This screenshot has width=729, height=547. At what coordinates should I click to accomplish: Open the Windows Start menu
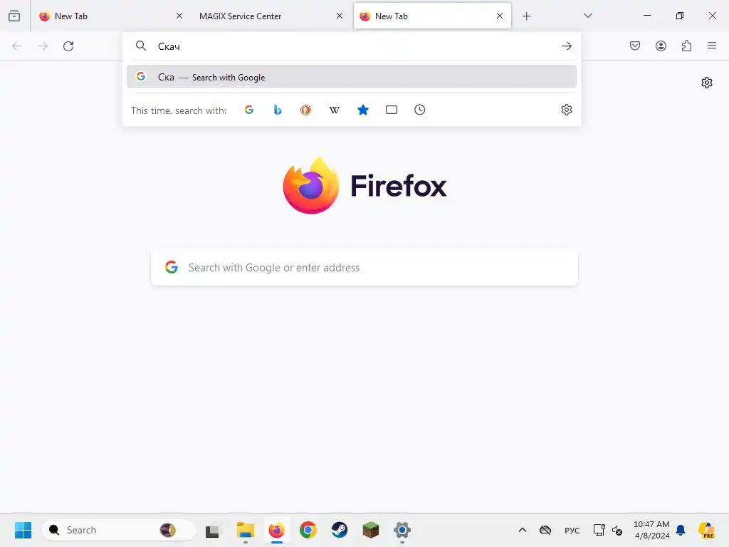click(x=23, y=530)
